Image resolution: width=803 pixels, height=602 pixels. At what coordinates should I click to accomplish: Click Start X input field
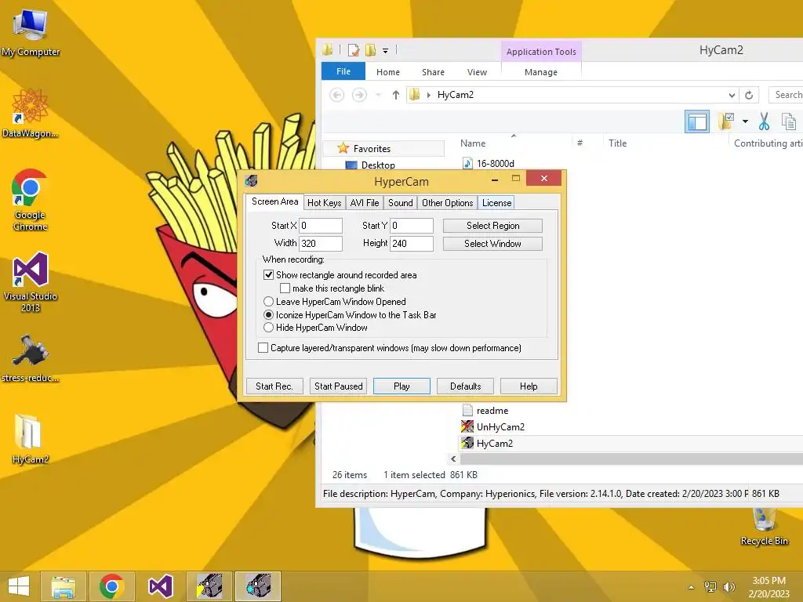pyautogui.click(x=321, y=226)
